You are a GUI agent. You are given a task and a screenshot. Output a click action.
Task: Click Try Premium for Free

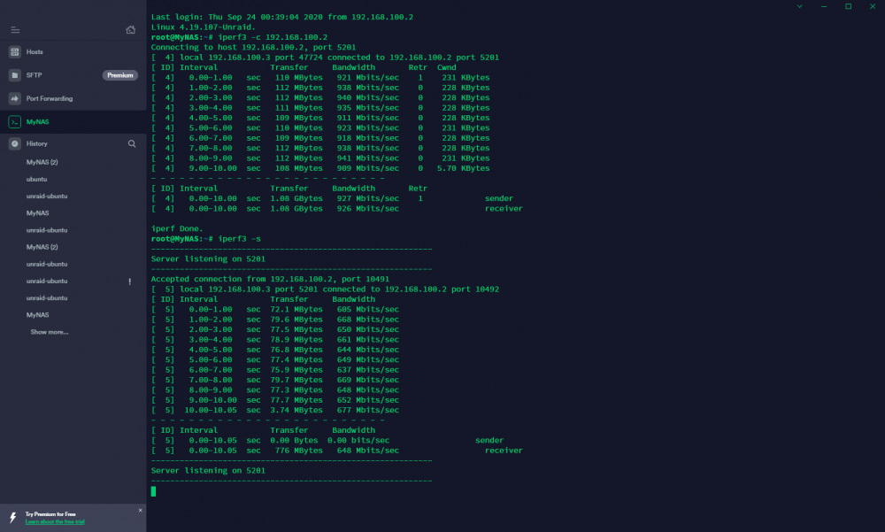(x=50, y=514)
